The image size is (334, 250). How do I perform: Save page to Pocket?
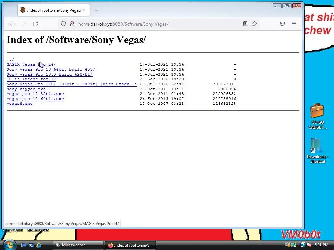[x=282, y=24]
